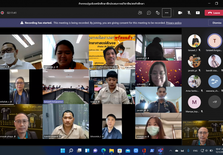
Task: Select the napawan_p video tile
Action: tap(66, 52)
